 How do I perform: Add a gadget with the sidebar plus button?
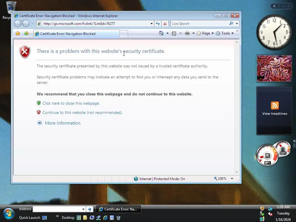[x=274, y=6]
